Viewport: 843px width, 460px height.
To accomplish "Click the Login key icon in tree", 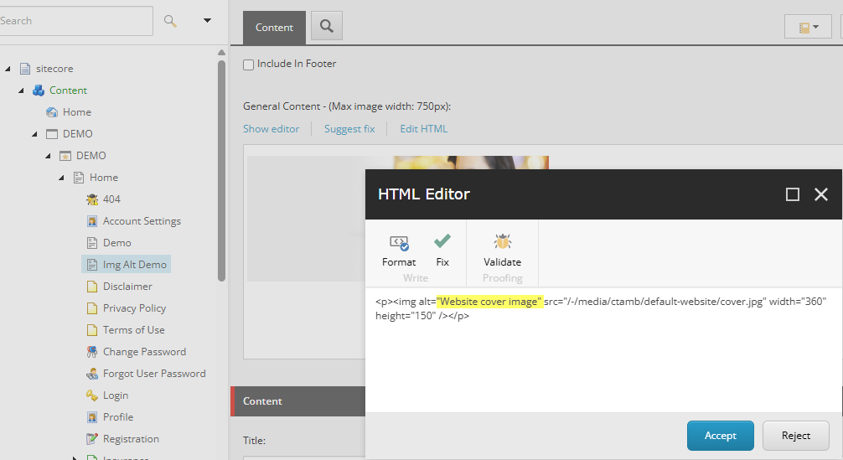I will 92,395.
